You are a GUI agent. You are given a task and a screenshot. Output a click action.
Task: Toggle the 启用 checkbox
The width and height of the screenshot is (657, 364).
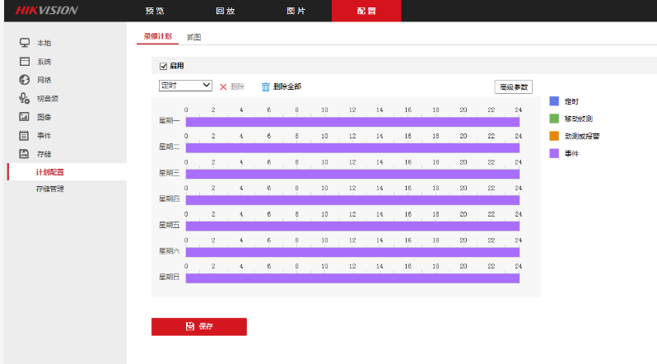163,66
